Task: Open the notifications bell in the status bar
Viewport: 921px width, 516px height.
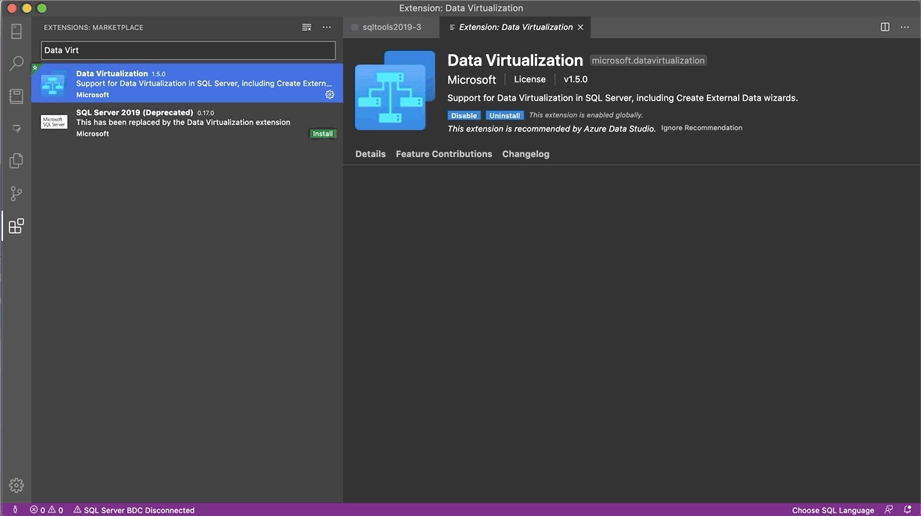Action: (908, 509)
